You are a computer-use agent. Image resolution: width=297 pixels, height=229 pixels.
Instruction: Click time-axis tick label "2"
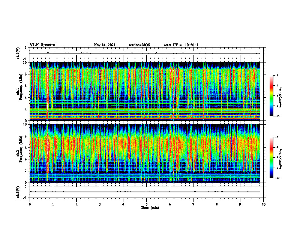pos(76,204)
